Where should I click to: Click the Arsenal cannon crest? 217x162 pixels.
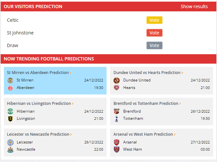point(117,142)
